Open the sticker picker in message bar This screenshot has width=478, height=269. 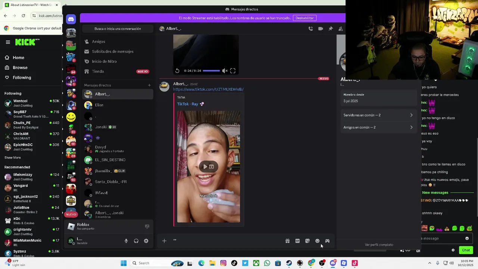pos(307,241)
